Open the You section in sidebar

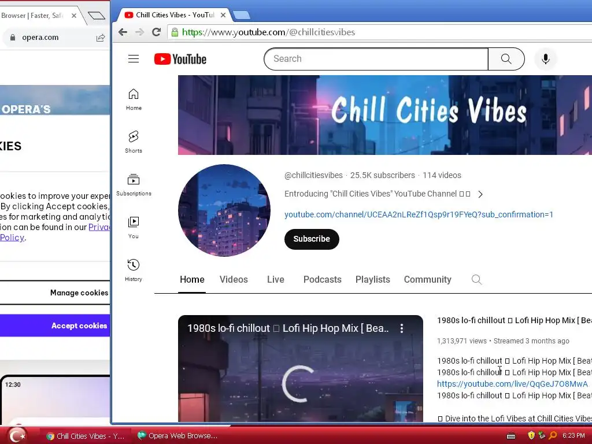click(134, 228)
